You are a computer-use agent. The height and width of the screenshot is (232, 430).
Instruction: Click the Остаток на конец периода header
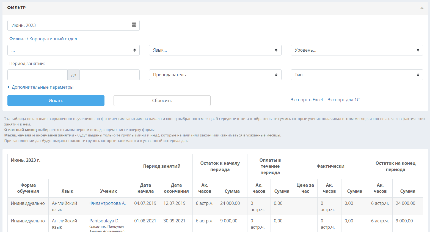coord(395,166)
